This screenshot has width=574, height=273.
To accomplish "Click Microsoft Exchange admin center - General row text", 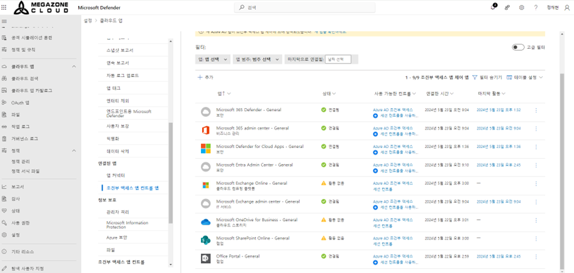I will (x=258, y=202).
